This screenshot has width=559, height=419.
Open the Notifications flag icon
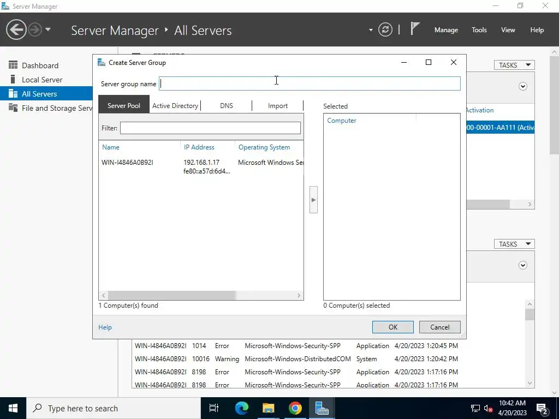tap(415, 28)
